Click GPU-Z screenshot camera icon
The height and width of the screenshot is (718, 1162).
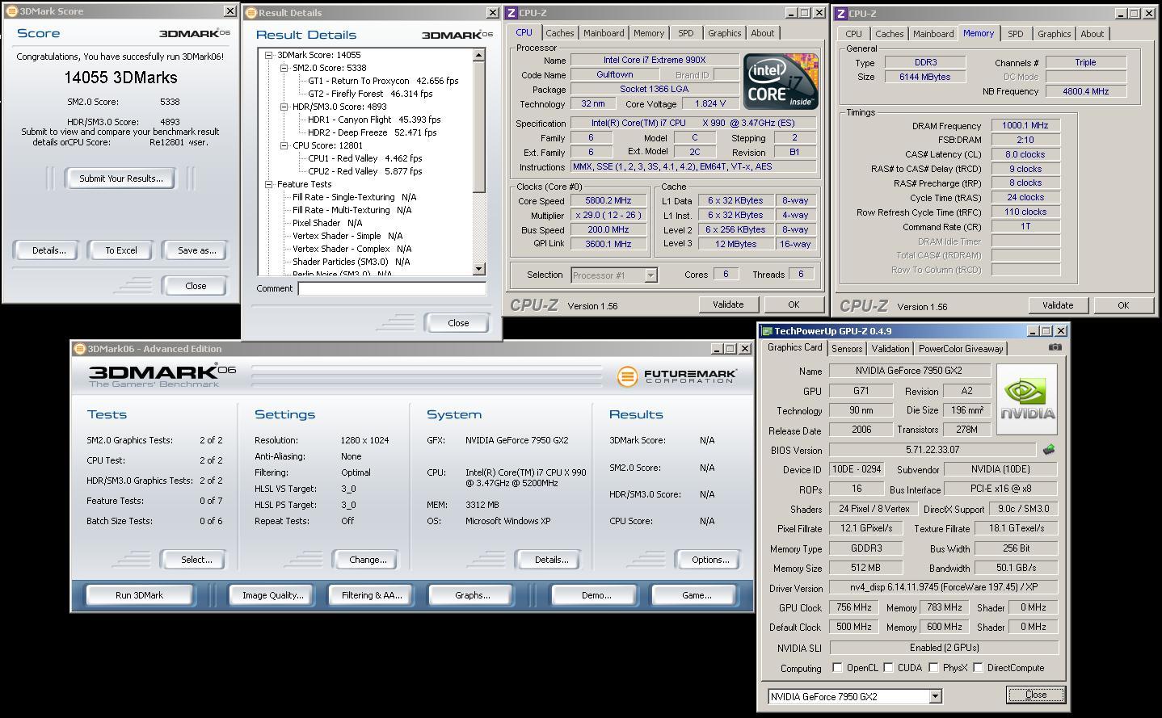click(1055, 347)
